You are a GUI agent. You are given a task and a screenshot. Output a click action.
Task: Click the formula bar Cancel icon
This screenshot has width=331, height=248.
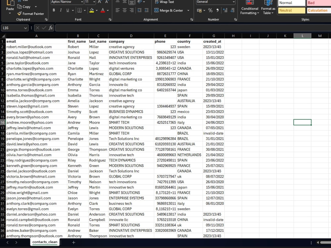click(x=38, y=28)
